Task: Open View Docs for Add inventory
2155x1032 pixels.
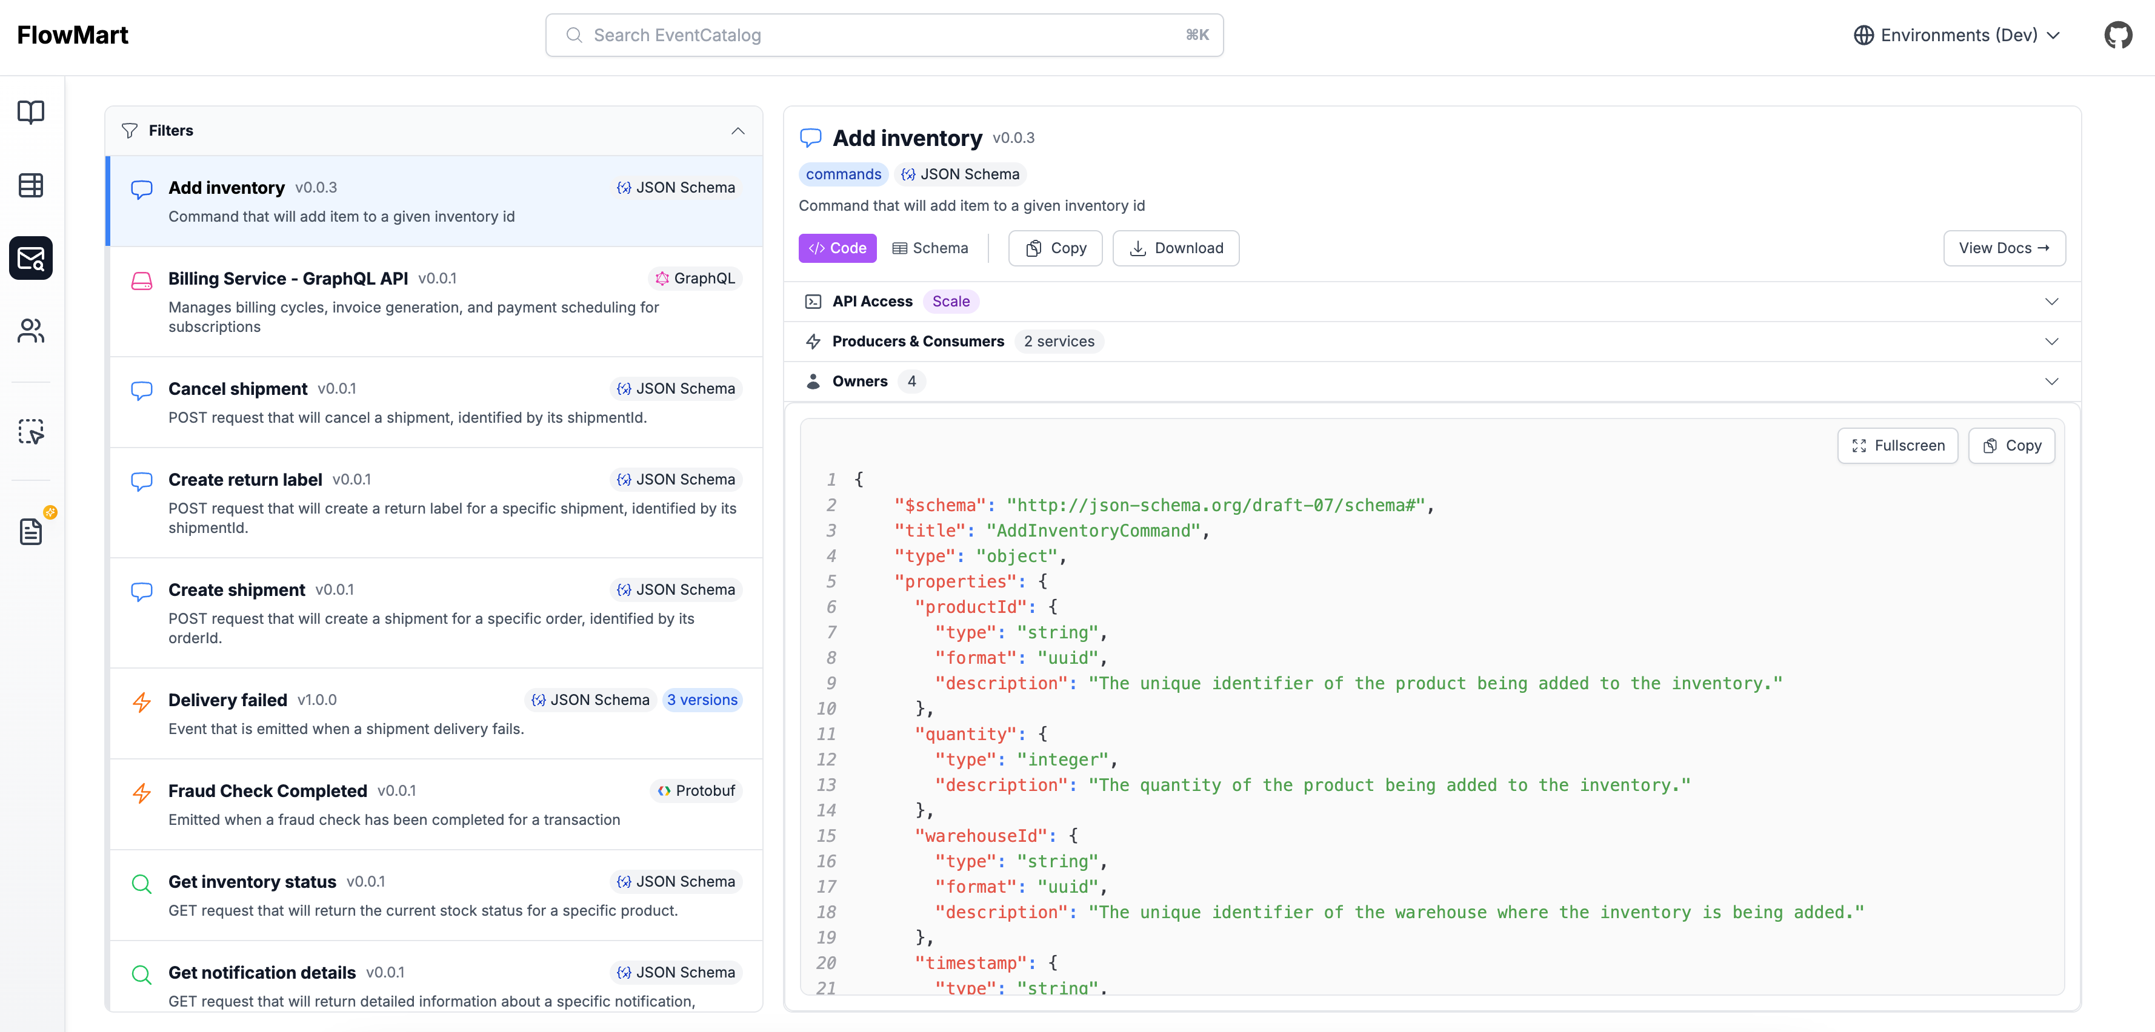Action: 2005,248
